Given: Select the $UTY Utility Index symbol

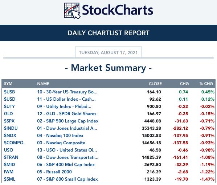Looking at the screenshot, I should click(x=9, y=106).
